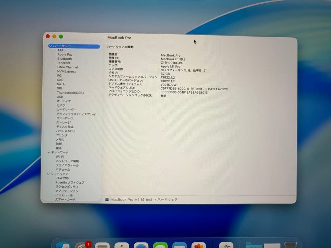Image resolution: width=331 pixels, height=248 pixels.
Task: Select PCI in the sidebar
Action: [60, 76]
